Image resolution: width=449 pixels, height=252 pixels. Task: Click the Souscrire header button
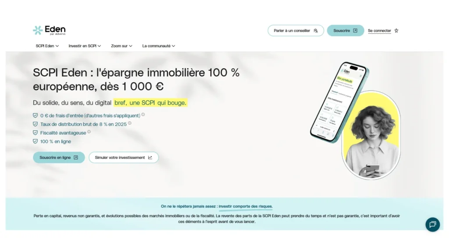point(346,31)
